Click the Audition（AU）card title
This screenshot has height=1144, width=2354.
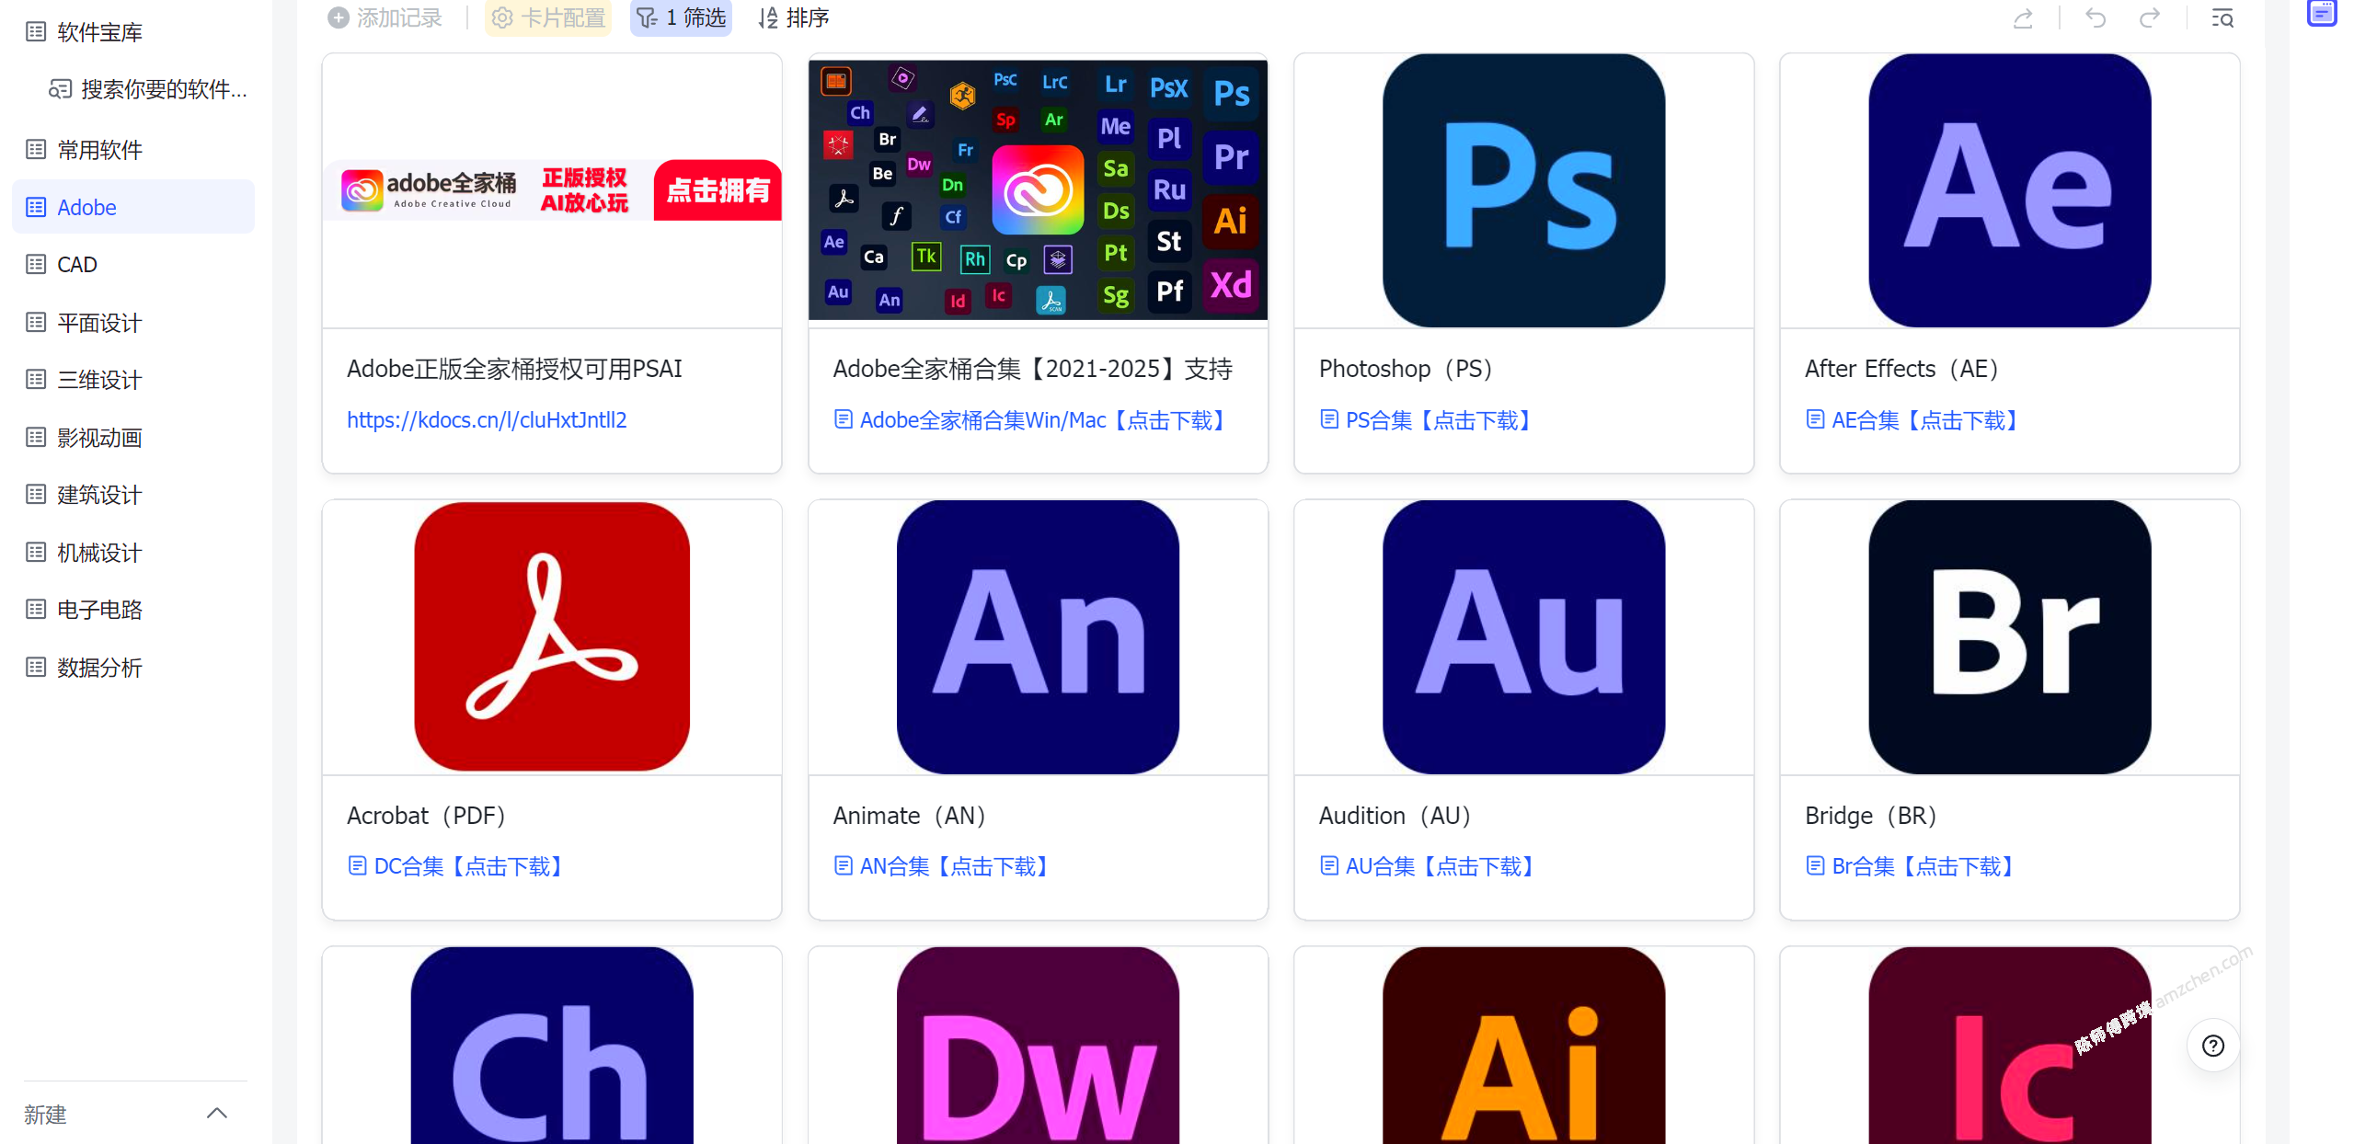pyautogui.click(x=1395, y=816)
